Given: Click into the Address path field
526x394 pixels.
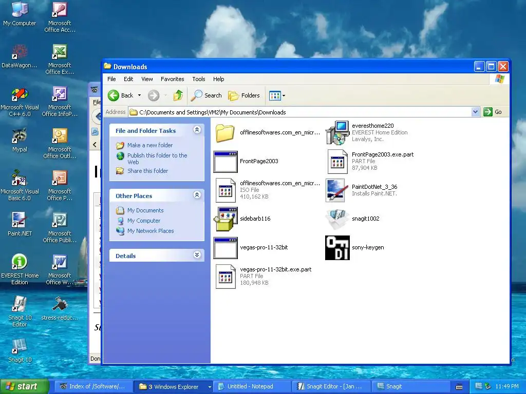Looking at the screenshot, I should click(x=300, y=112).
